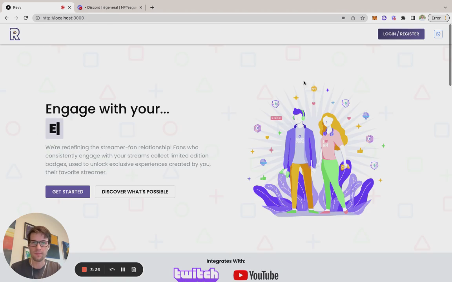Delete the recording with the trash icon
452x282 pixels.
pyautogui.click(x=133, y=269)
